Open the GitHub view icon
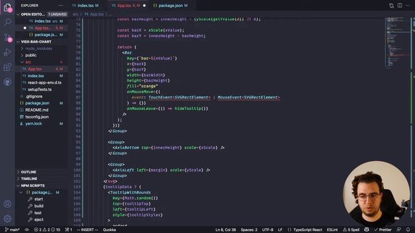 pyautogui.click(x=7, y=82)
